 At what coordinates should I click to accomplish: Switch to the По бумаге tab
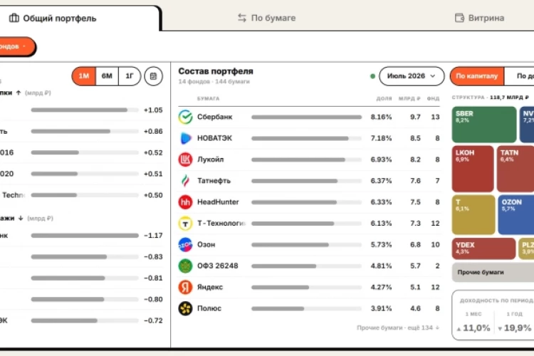pyautogui.click(x=267, y=18)
